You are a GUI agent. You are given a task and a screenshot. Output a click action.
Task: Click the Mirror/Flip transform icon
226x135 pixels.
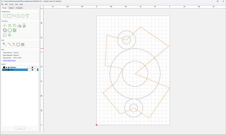tap(19, 26)
